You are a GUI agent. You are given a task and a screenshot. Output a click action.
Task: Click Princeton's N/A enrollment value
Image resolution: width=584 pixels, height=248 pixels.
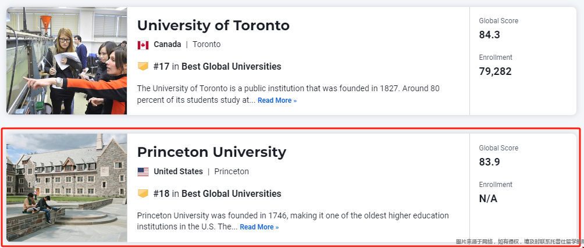point(488,199)
